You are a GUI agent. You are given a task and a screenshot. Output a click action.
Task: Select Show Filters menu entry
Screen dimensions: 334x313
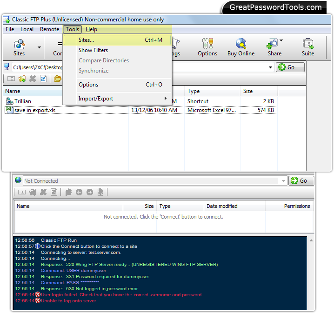pyautogui.click(x=117, y=50)
